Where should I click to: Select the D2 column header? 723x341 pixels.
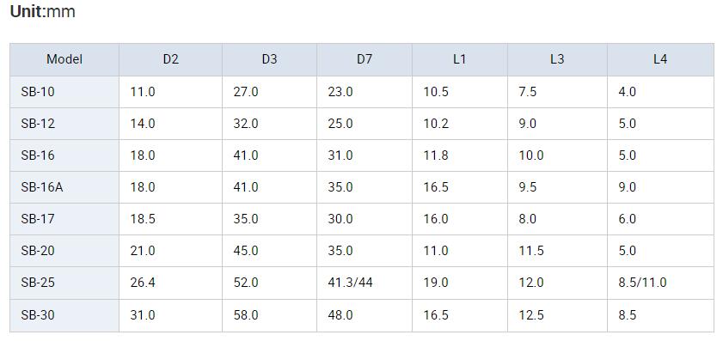[170, 59]
